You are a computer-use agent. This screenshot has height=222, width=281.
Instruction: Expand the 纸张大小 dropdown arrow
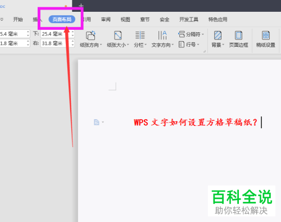pos(128,44)
